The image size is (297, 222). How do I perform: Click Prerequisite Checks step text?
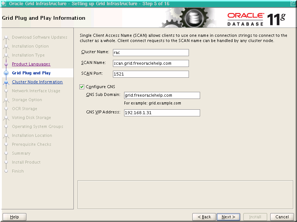(x=32, y=144)
